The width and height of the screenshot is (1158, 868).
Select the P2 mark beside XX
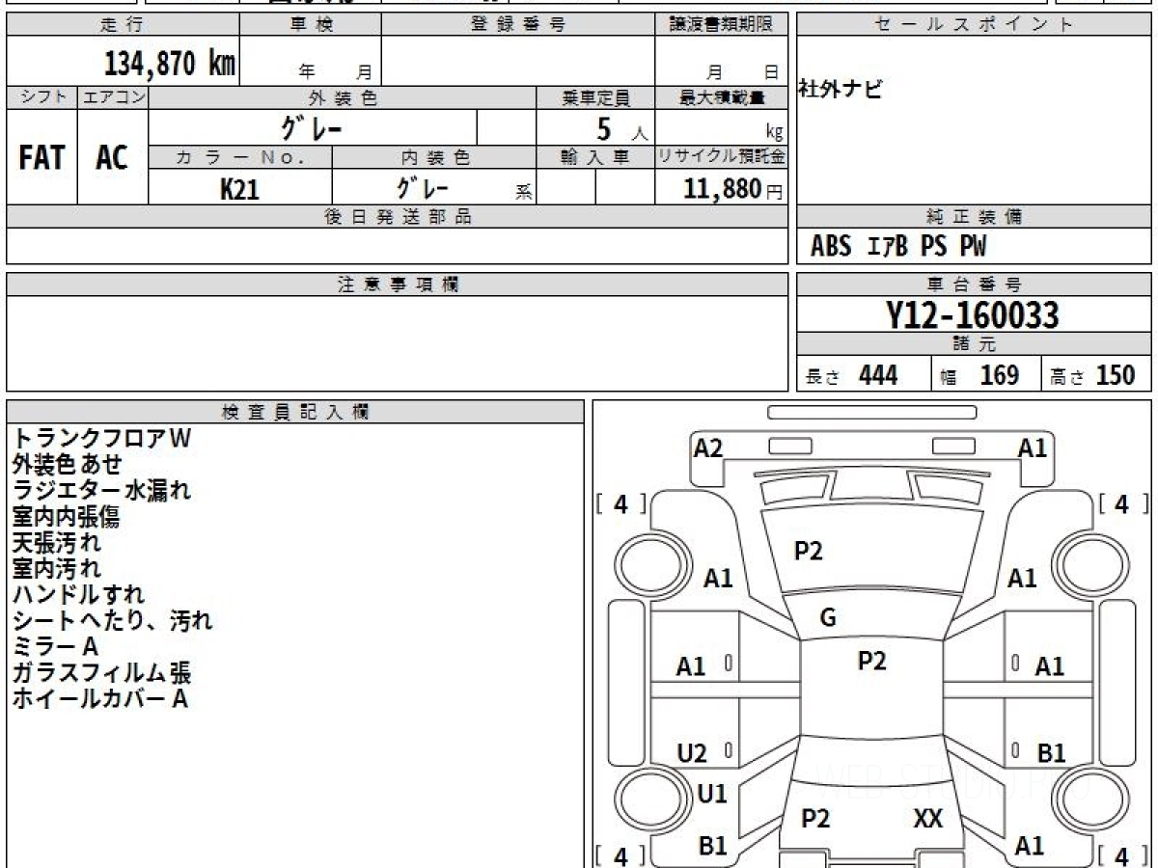tap(815, 819)
